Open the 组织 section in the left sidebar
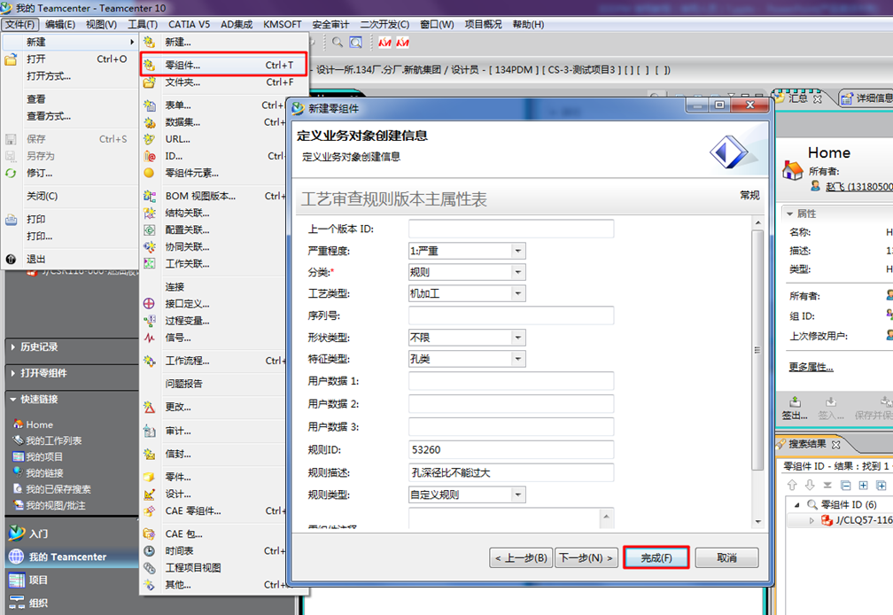Screen dimensions: 893x615 point(35,603)
